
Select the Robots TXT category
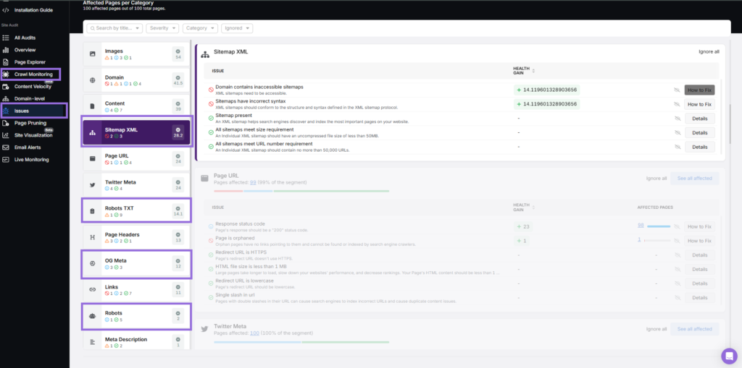tap(137, 210)
